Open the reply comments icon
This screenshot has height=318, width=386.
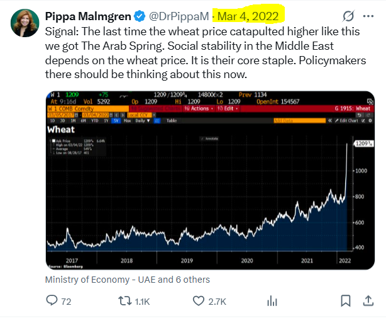[52, 300]
